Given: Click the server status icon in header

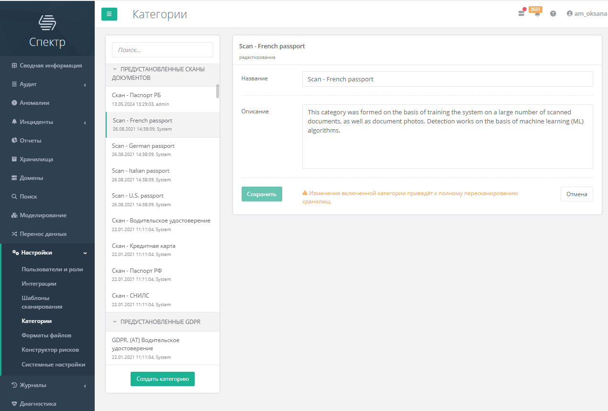Looking at the screenshot, I should (x=521, y=13).
